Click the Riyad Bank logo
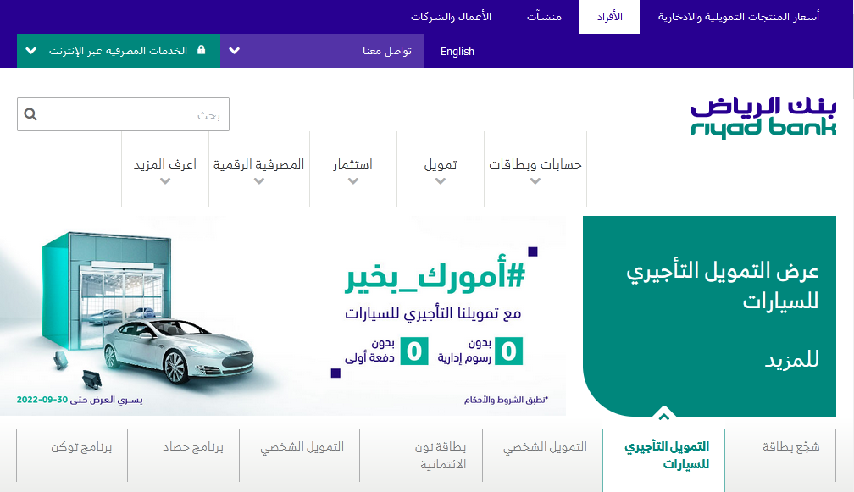The image size is (854, 492). coord(763,118)
